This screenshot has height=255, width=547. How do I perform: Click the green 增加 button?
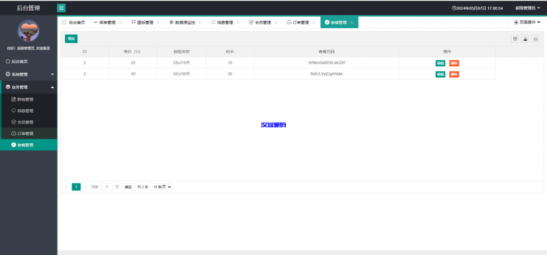(71, 38)
